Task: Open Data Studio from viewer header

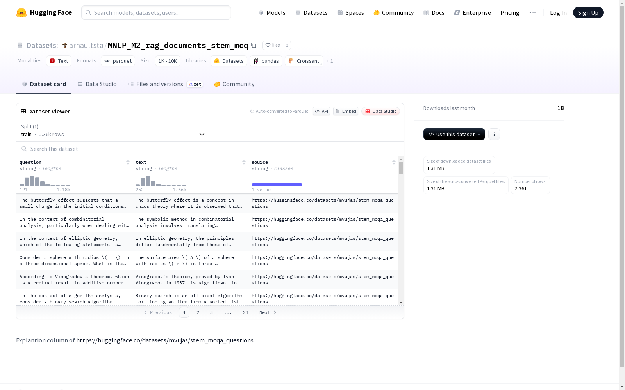Action: [x=381, y=111]
